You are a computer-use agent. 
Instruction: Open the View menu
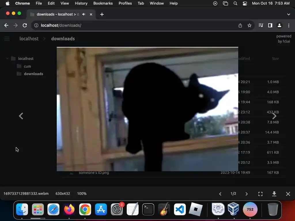point(65,3)
